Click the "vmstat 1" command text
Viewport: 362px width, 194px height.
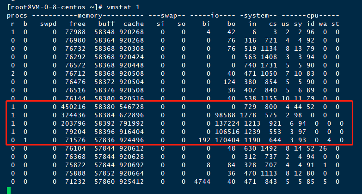point(123,7)
